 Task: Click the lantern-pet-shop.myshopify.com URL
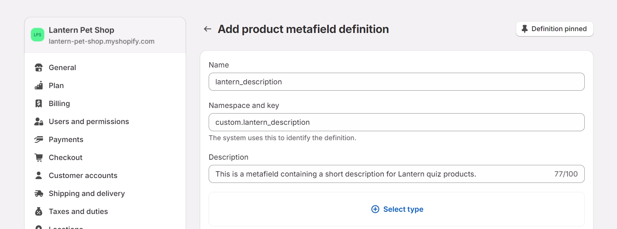click(x=102, y=41)
